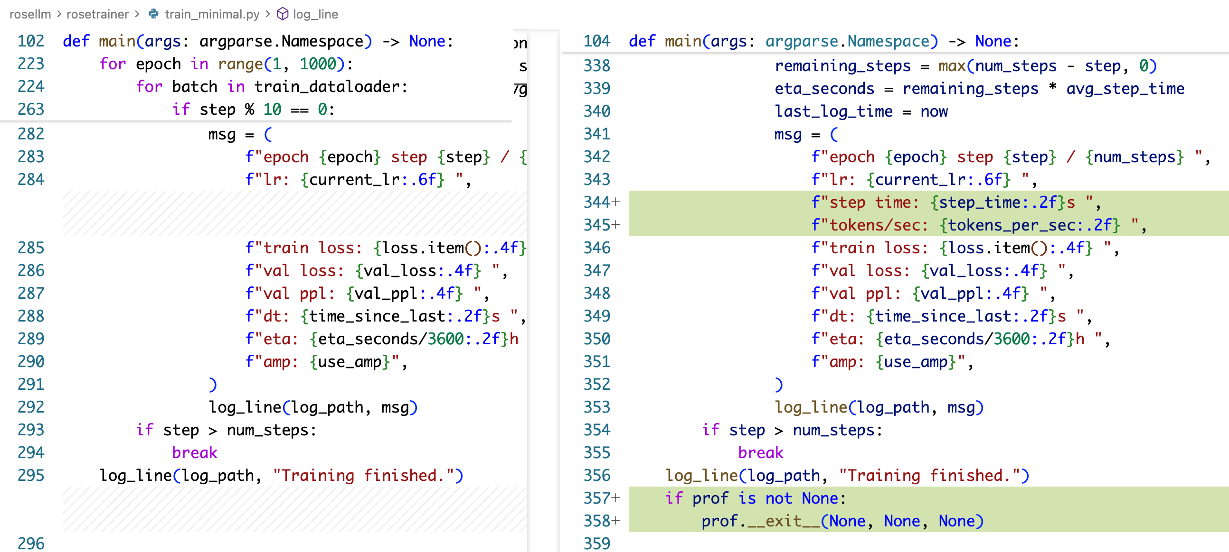The height and width of the screenshot is (552, 1229).
Task: Jump to sticky line 263 if step
Action: tap(253, 110)
